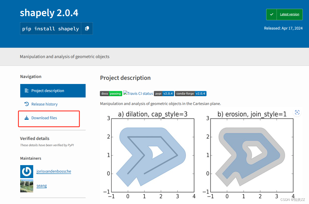The image size is (309, 204).
Task: Open seang maintainer profile link
Action: (x=42, y=186)
